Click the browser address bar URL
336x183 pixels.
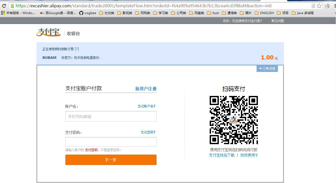tap(144, 6)
